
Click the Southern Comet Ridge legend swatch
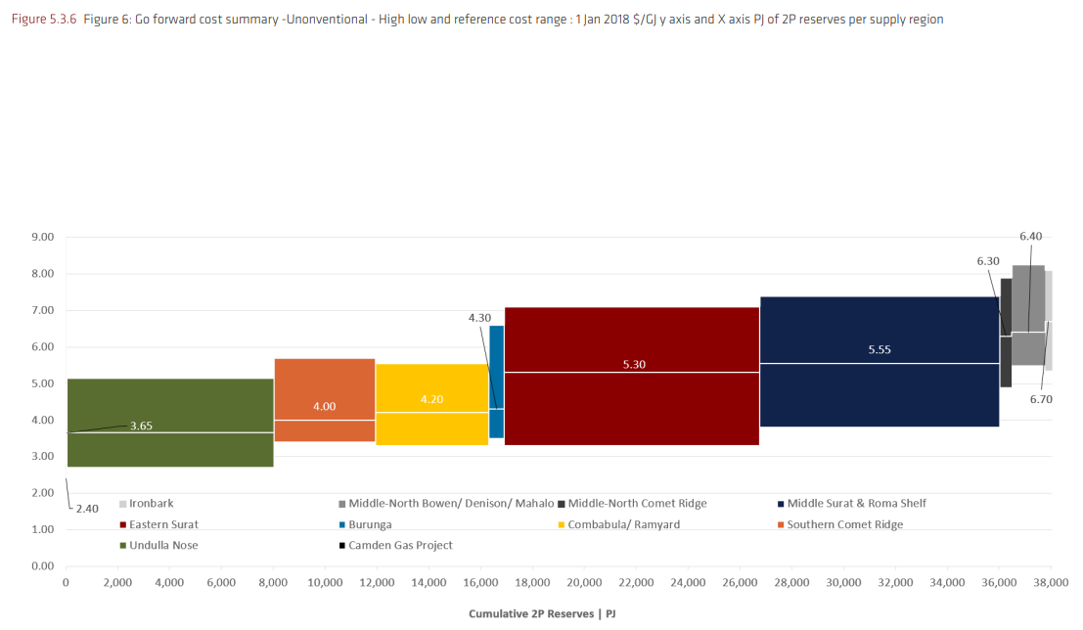point(781,524)
